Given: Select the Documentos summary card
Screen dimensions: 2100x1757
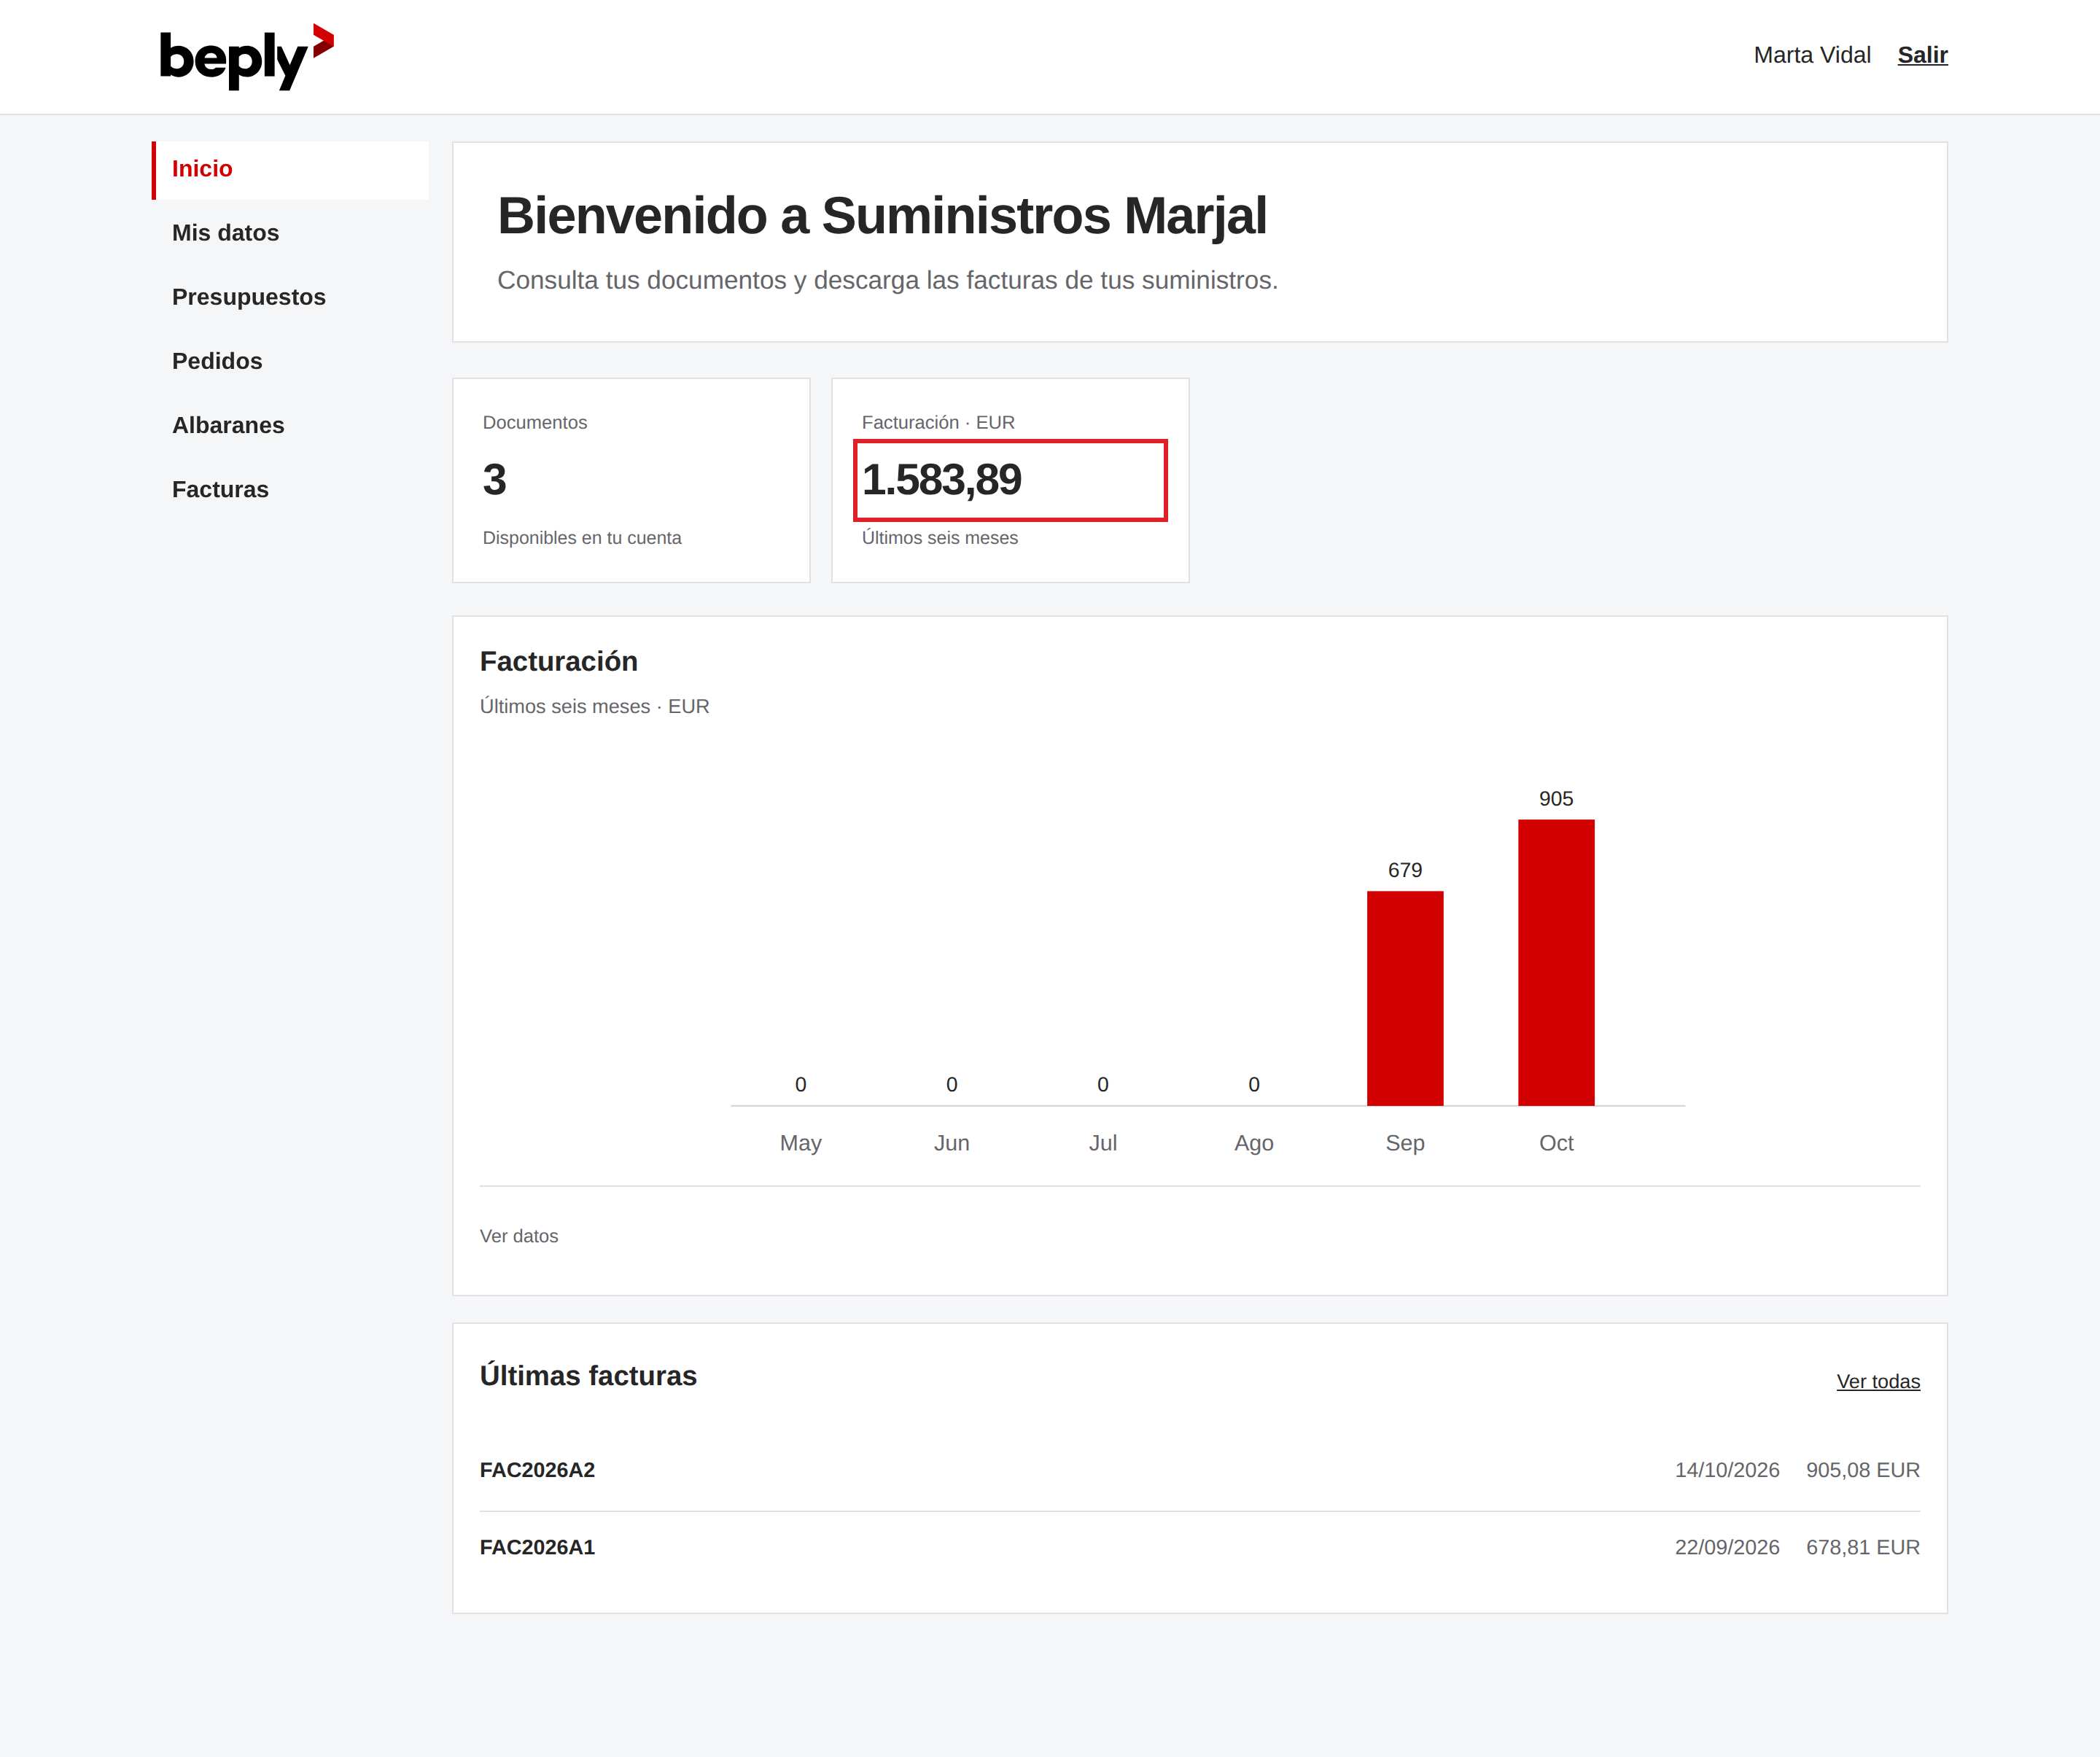Looking at the screenshot, I should [631, 480].
